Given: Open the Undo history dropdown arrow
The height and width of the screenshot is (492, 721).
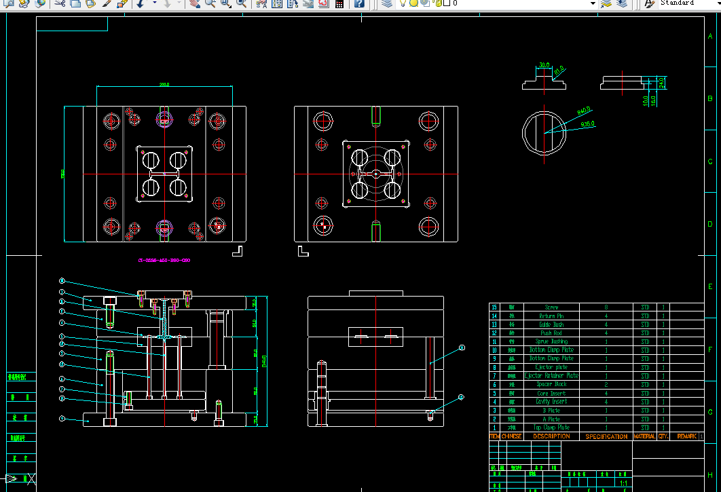Looking at the screenshot, I should tap(155, 3).
